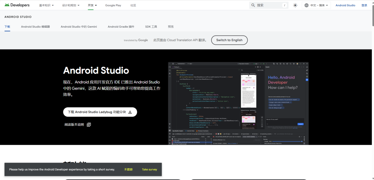Click Take survey in the banner
Screen dimensions: 374x180
pyautogui.click(x=149, y=170)
